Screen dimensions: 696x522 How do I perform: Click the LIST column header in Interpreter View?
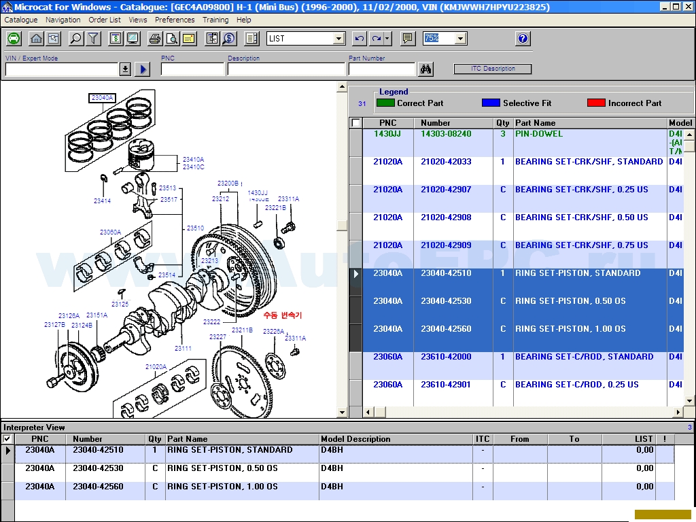coord(629,439)
